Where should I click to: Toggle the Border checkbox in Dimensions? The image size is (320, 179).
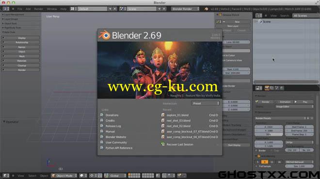pos(256,151)
